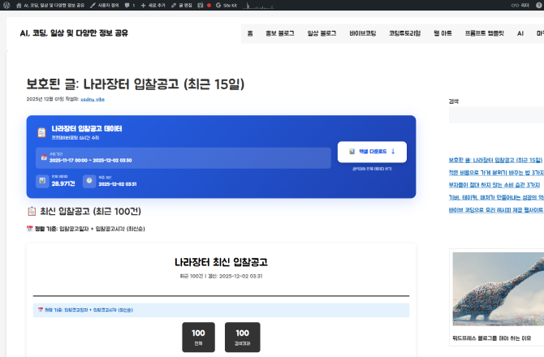Image resolution: width=544 pixels, height=357 pixels.
Task: Click the 엑셀 다운로드 button
Action: pyautogui.click(x=372, y=152)
